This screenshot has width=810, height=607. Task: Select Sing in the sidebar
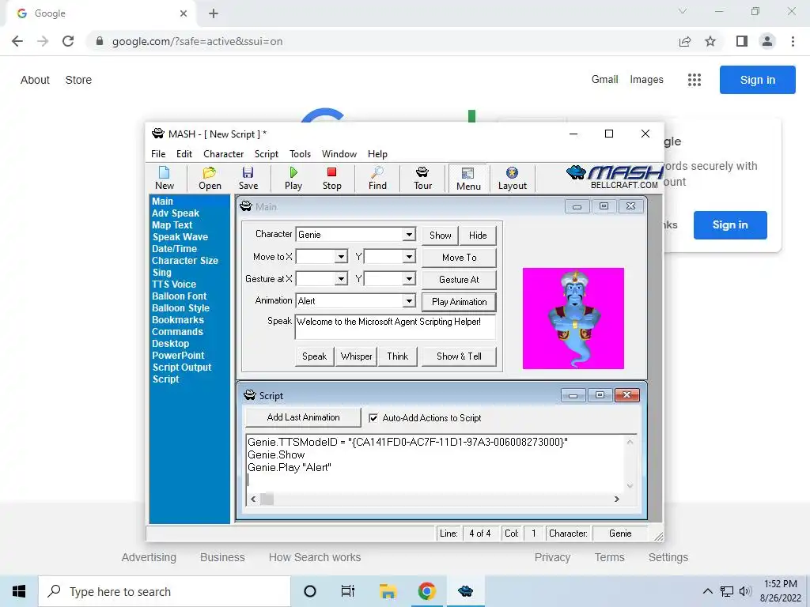tap(161, 273)
